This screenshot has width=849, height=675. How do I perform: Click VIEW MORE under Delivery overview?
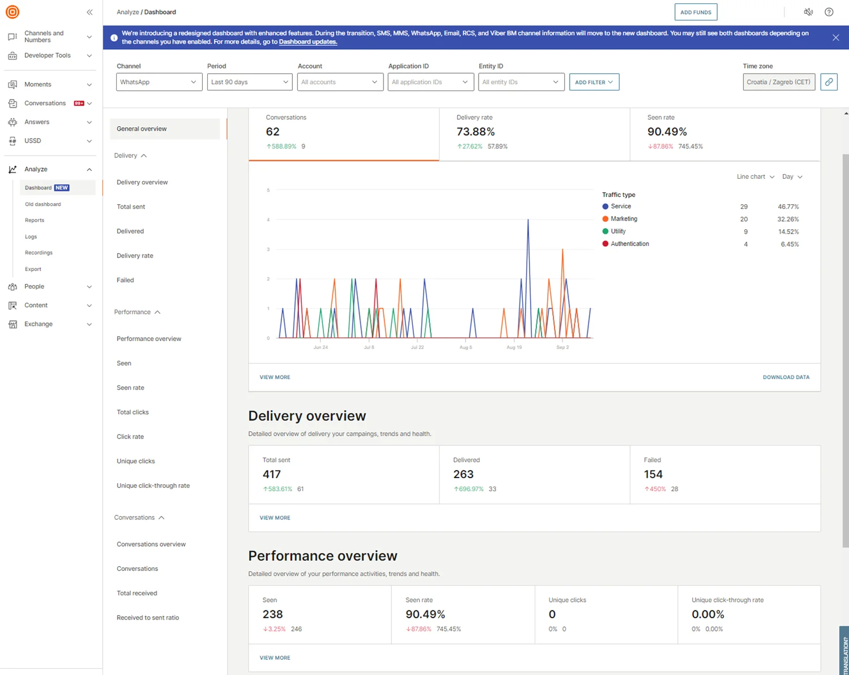(275, 518)
